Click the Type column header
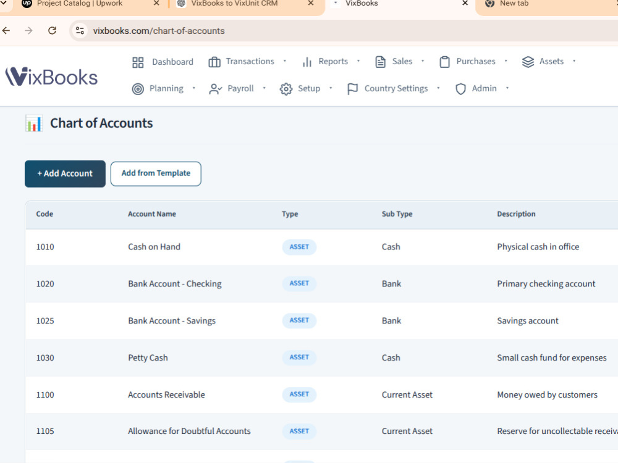 (290, 214)
